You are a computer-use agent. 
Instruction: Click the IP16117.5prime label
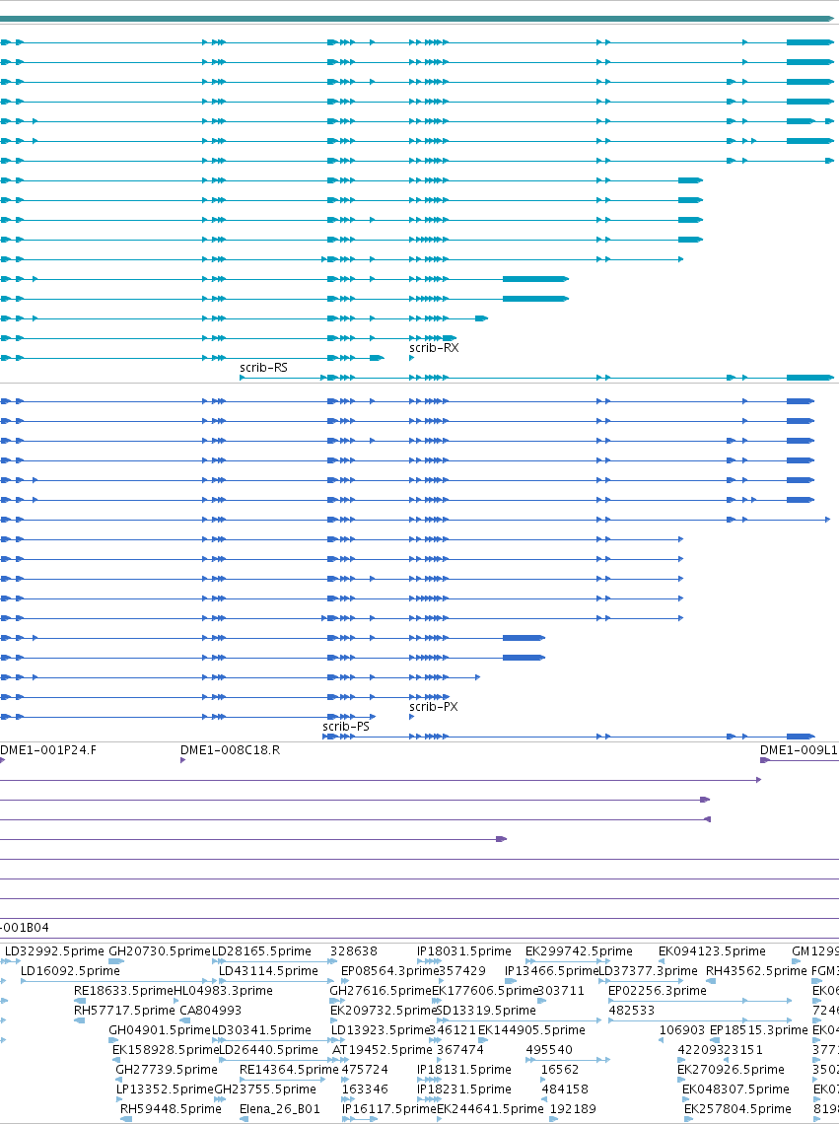[388, 1109]
